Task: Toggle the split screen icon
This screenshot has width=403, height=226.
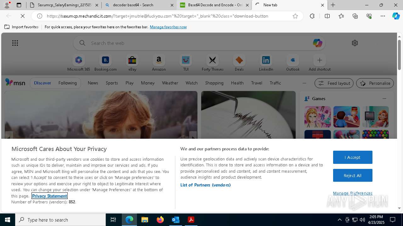Action: click(327, 16)
